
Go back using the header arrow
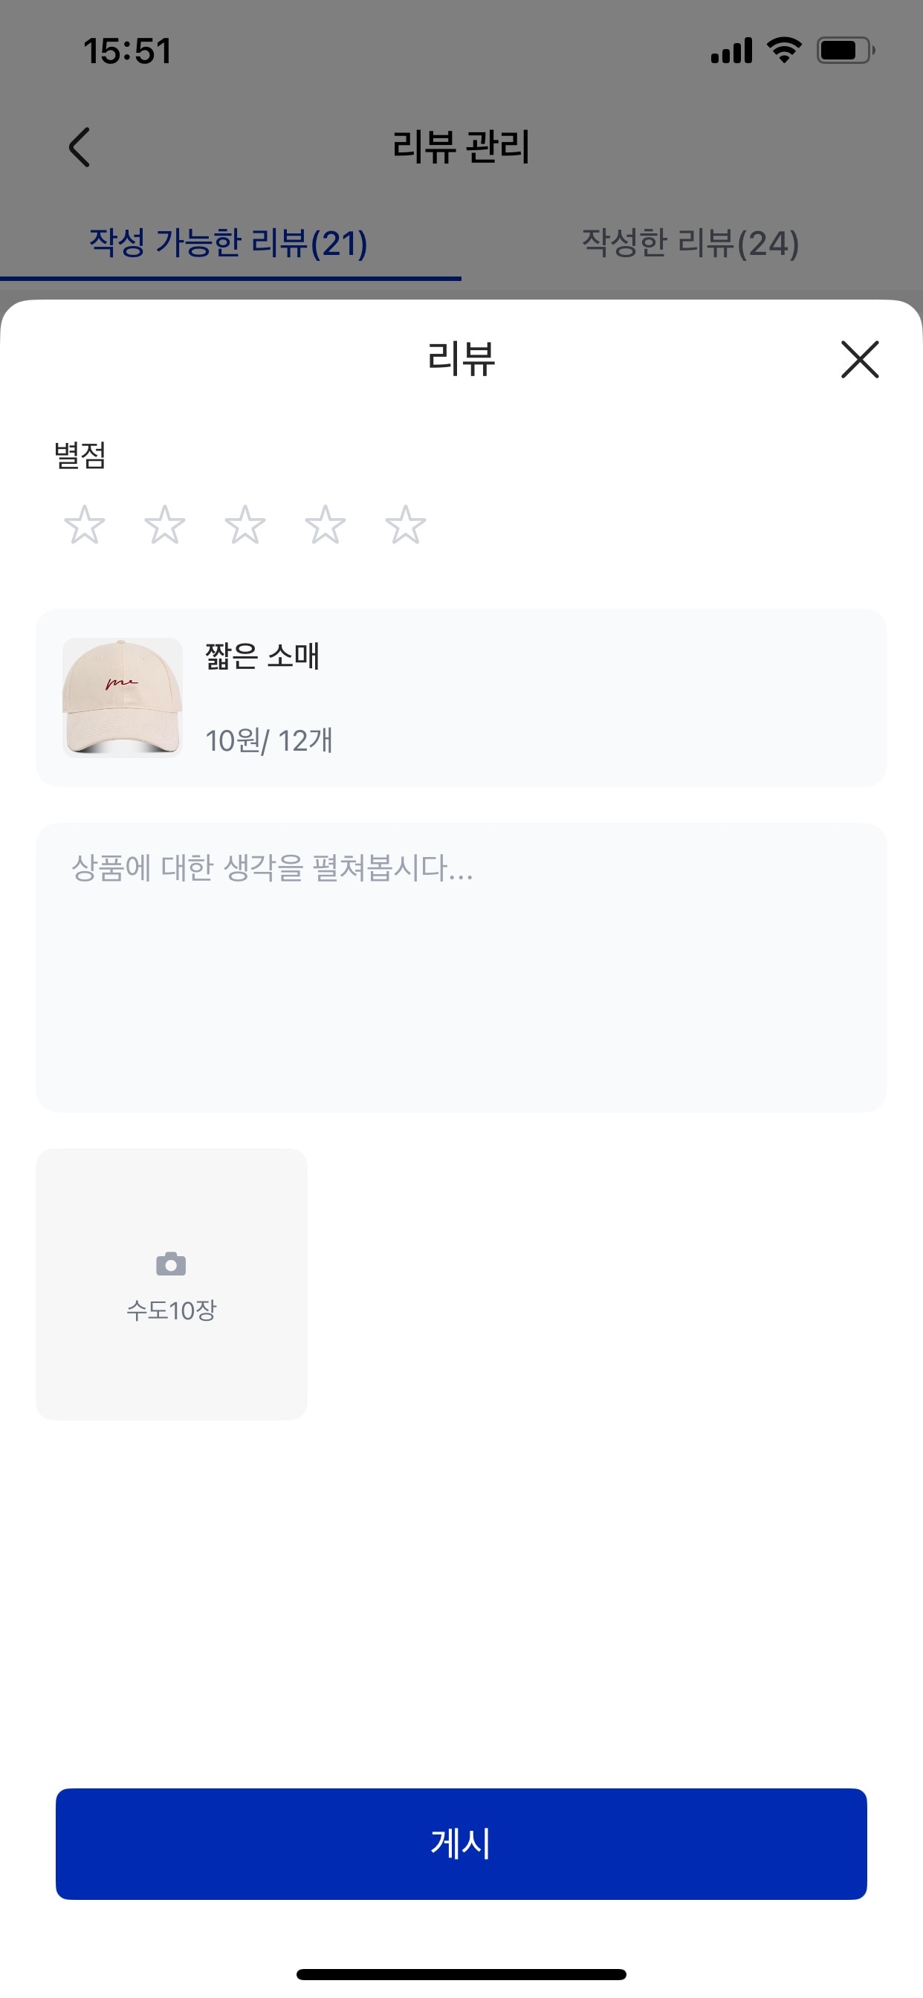tap(79, 147)
